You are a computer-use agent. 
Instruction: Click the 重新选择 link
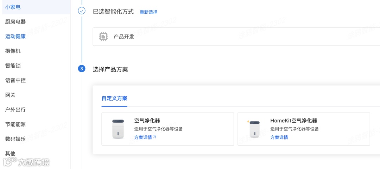[x=148, y=12]
